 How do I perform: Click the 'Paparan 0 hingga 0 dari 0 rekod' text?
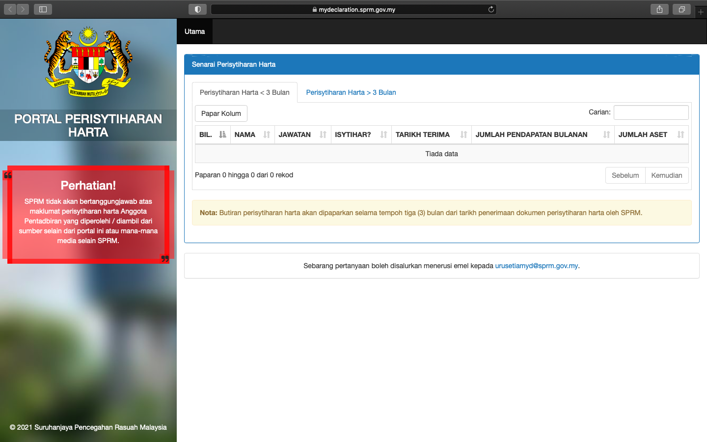click(x=244, y=175)
